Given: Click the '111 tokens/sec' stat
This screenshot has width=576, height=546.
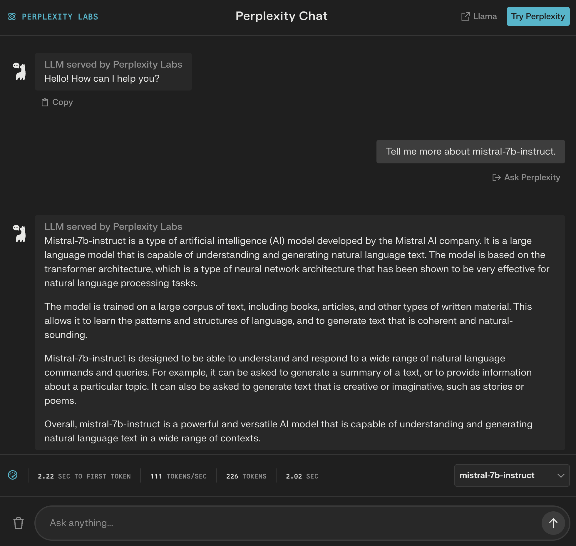Looking at the screenshot, I should (178, 476).
